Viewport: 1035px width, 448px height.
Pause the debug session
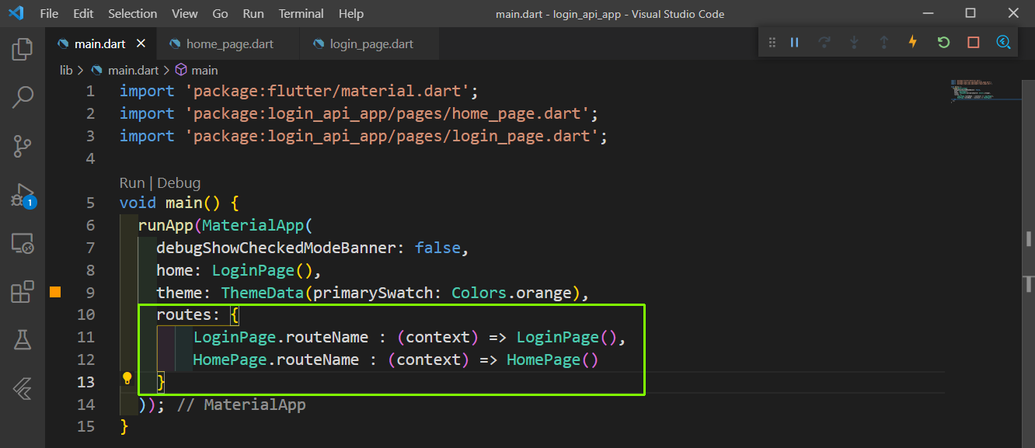coord(795,43)
